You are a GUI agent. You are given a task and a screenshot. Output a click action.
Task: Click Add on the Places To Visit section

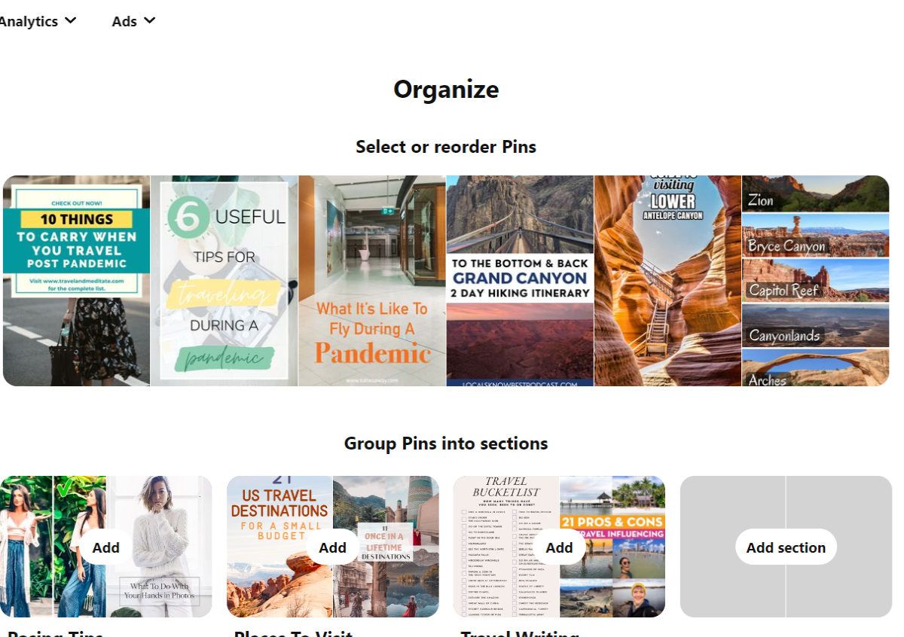coord(332,547)
